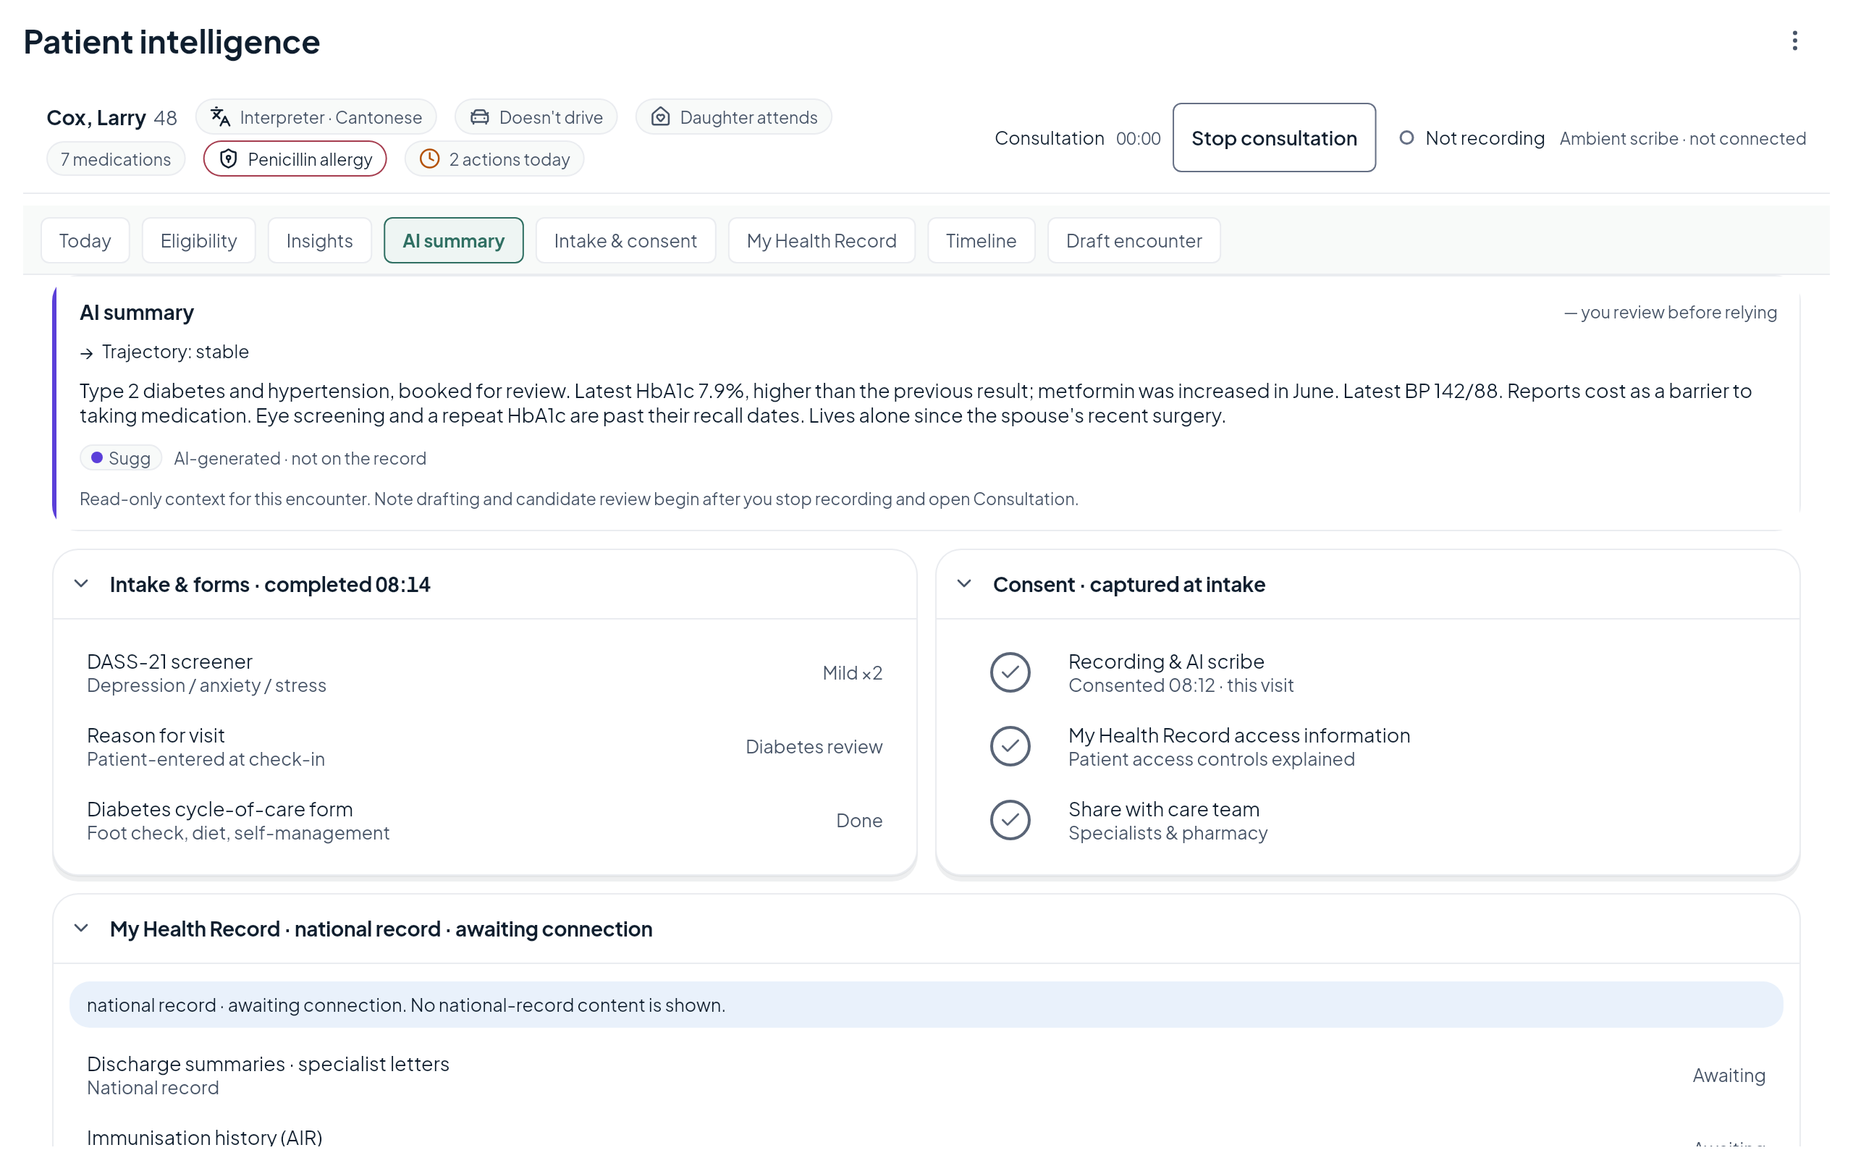Open the Eligibility tab
The width and height of the screenshot is (1853, 1158).
click(x=198, y=240)
